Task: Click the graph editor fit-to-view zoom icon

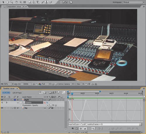Action: [x=93, y=128]
